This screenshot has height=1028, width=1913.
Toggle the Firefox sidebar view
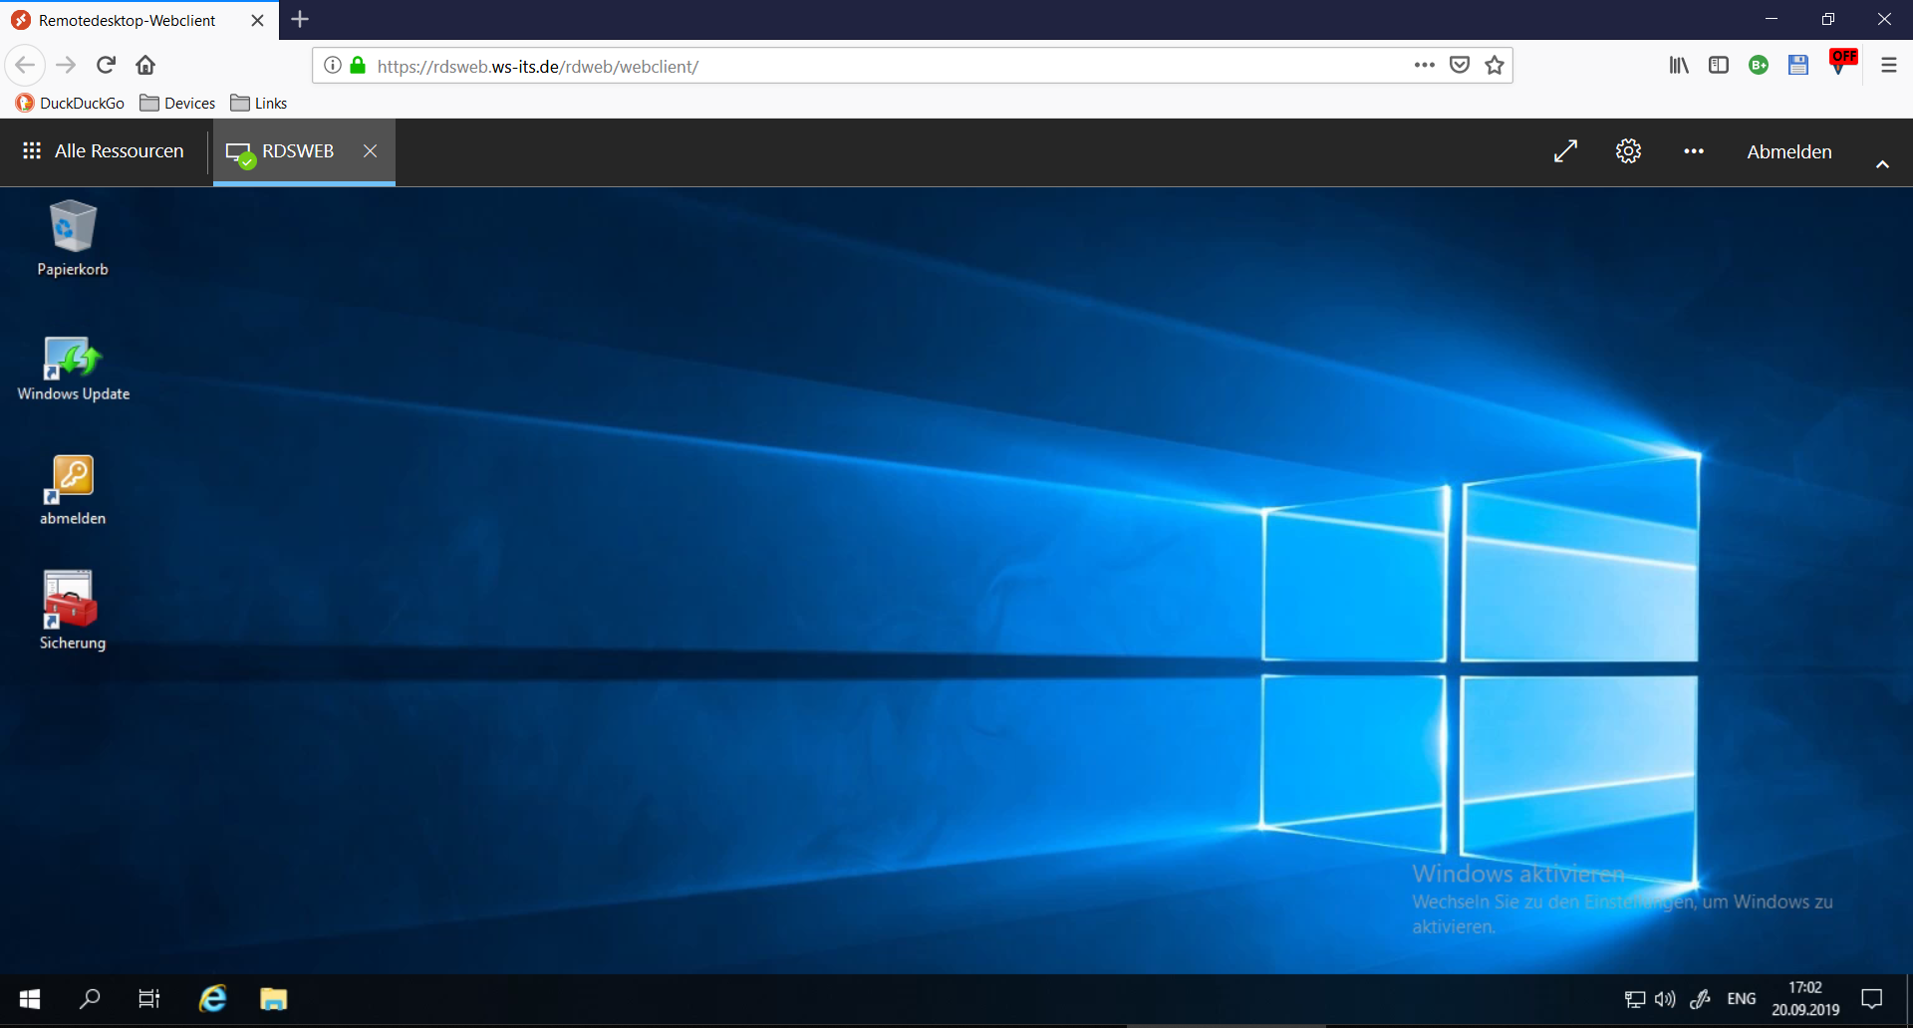click(x=1719, y=65)
